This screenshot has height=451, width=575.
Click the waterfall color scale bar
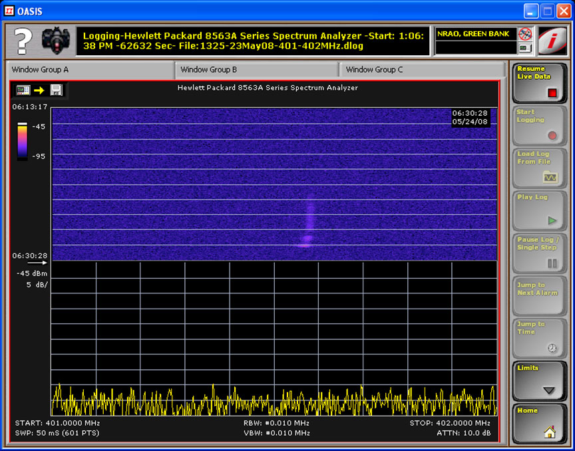[x=23, y=141]
